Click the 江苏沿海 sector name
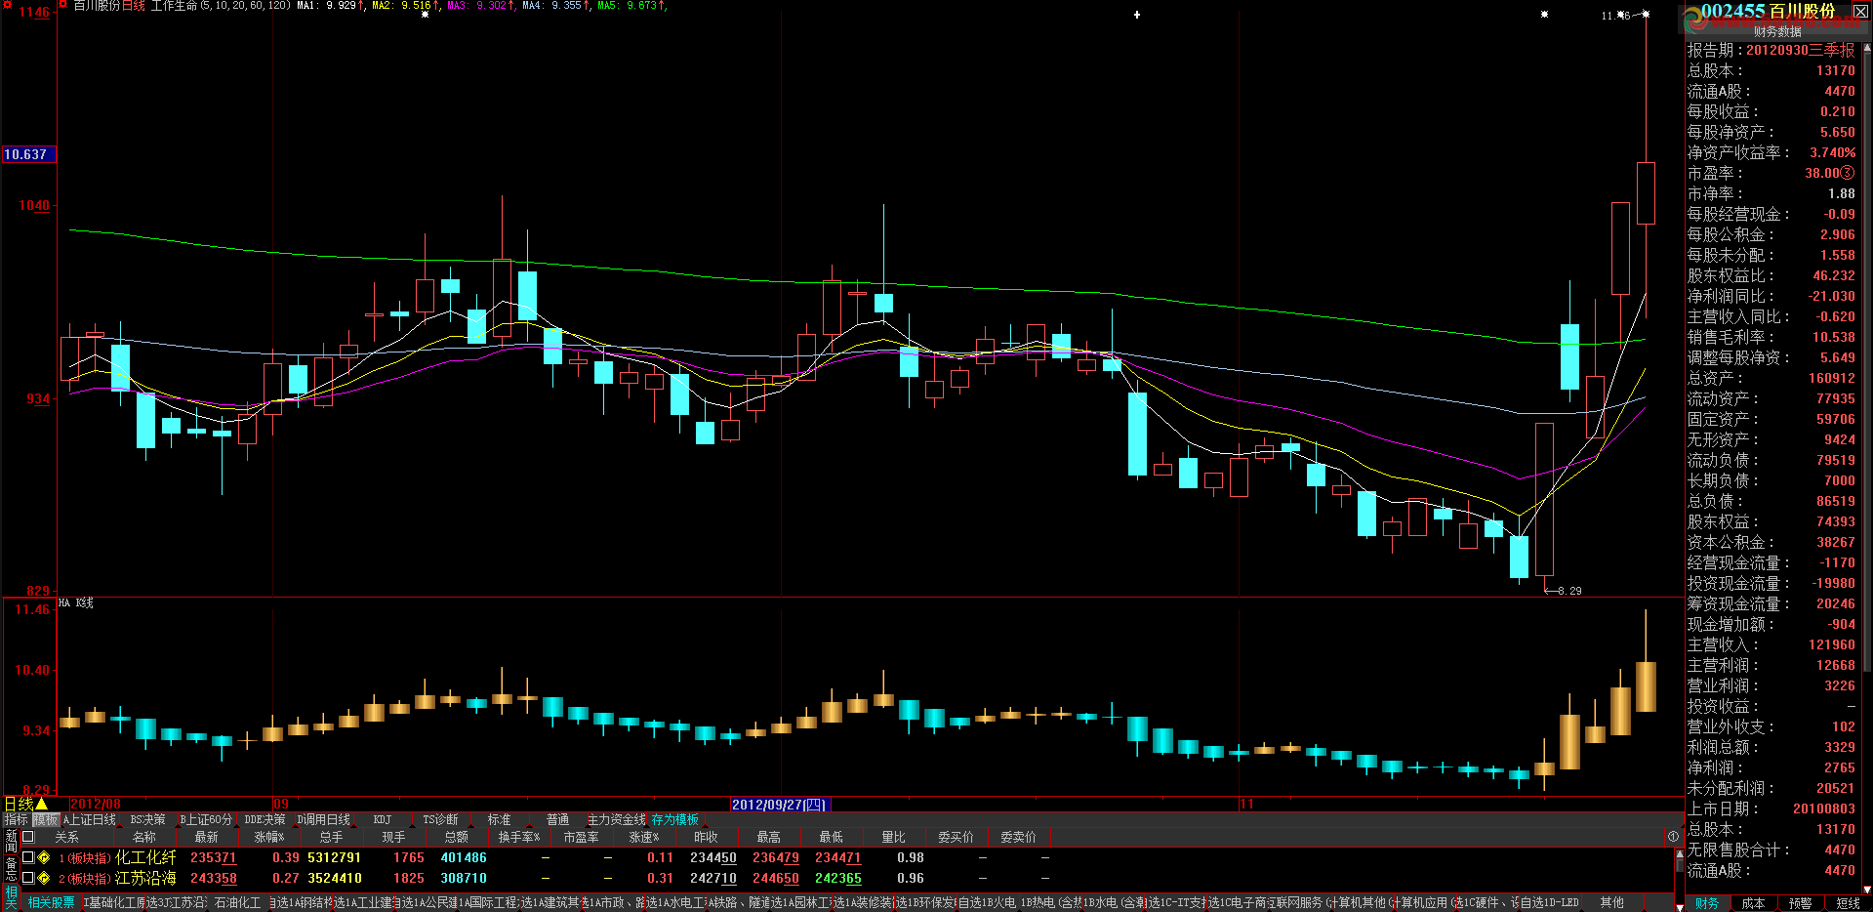The image size is (1873, 912). [145, 878]
